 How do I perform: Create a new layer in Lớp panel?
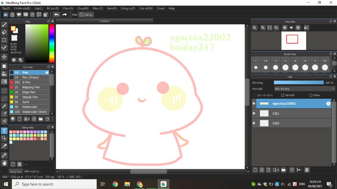click(x=255, y=170)
